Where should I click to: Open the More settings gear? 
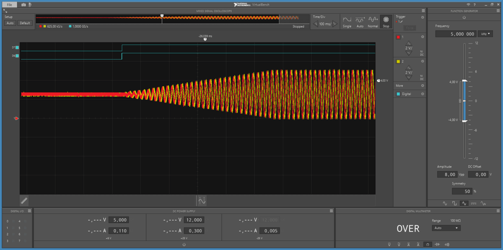pyautogui.click(x=423, y=85)
